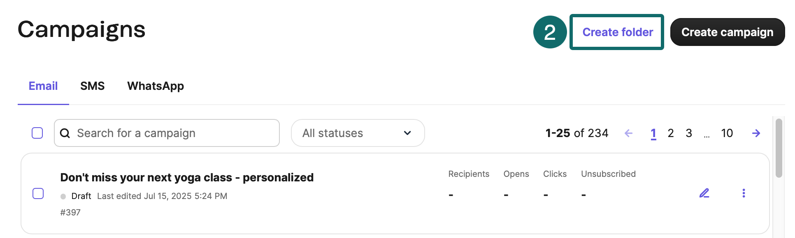Viewport: 795px width, 238px height.
Task: Click the Create campaign button
Action: point(727,32)
